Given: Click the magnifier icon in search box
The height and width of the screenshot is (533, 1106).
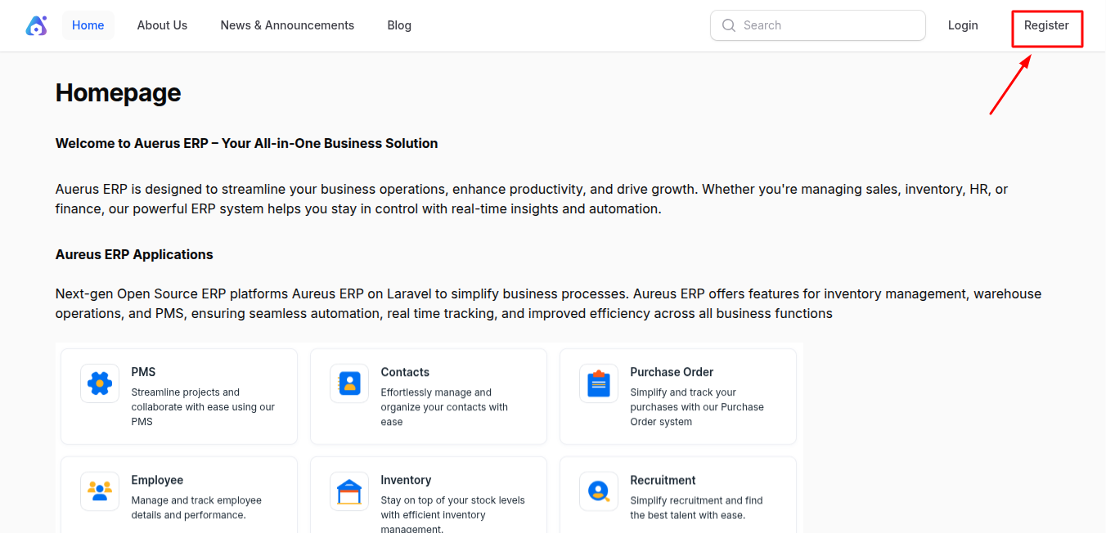Looking at the screenshot, I should coord(729,25).
